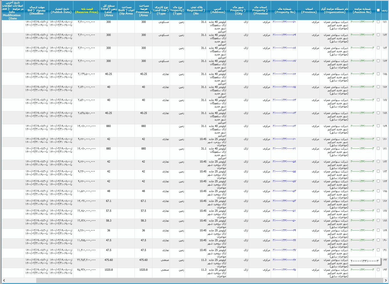Image resolution: width=389 pixels, height=284 pixels.
Task: Open property number link ending in 52
Action: (x=284, y=201)
